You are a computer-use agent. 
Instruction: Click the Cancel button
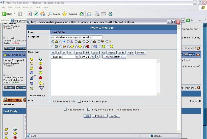click(114, 116)
